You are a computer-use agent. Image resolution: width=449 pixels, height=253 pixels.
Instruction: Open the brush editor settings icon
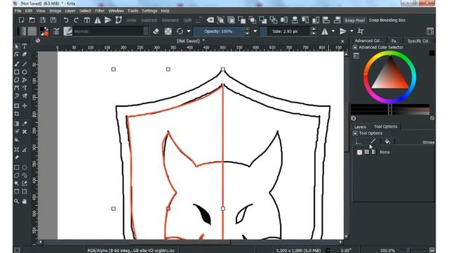click(x=56, y=31)
